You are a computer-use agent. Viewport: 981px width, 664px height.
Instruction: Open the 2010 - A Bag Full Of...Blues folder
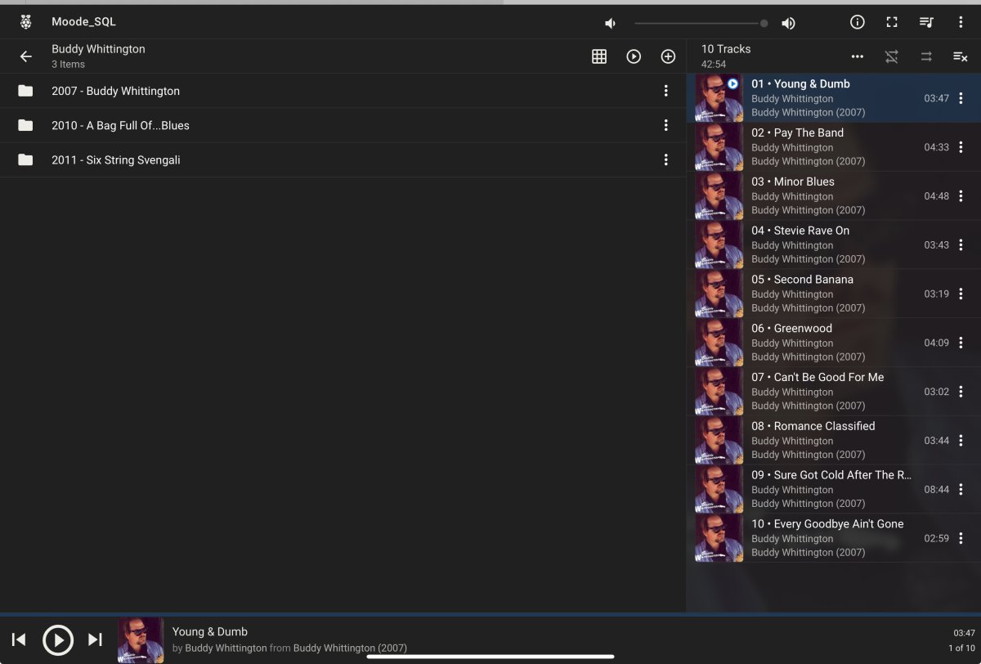pyautogui.click(x=343, y=125)
